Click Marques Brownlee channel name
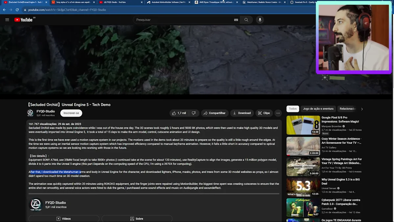This screenshot has width=394, height=222. (332, 126)
